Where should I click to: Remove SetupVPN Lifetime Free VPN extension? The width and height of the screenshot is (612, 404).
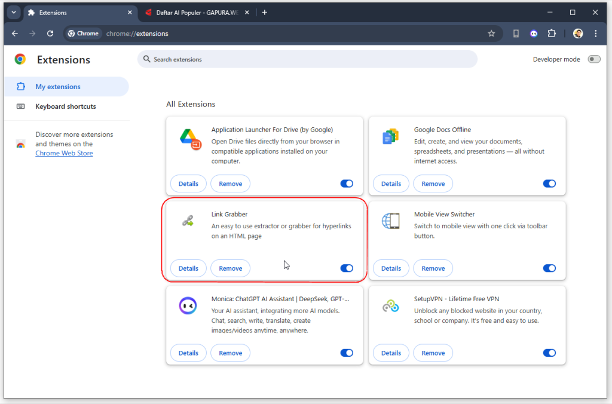tap(433, 353)
